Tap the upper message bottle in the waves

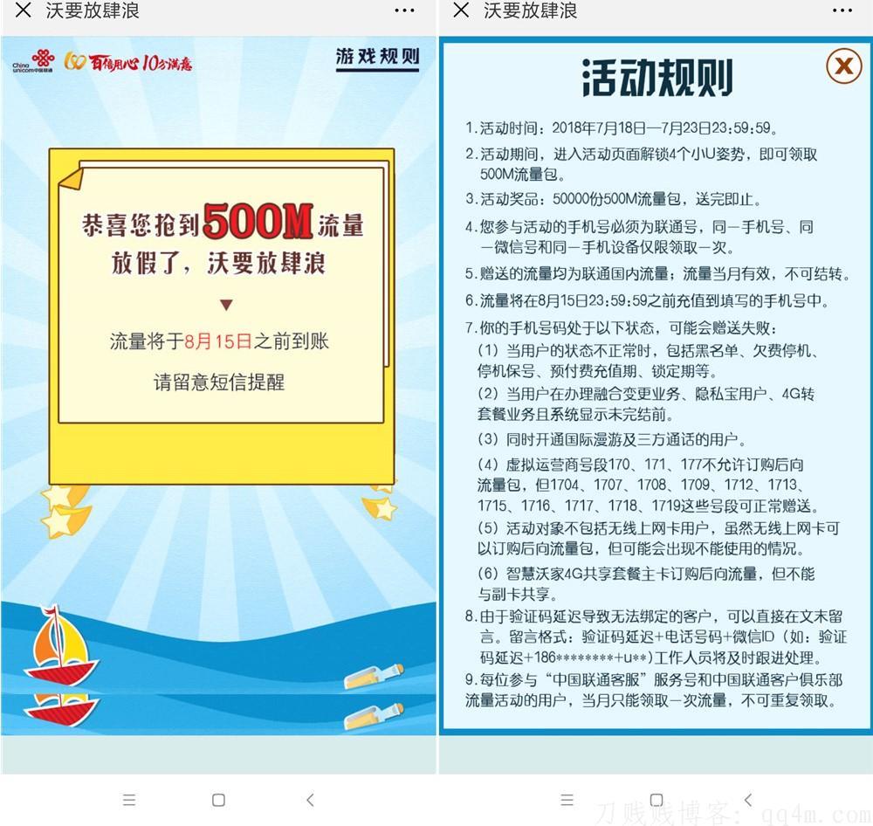click(373, 676)
